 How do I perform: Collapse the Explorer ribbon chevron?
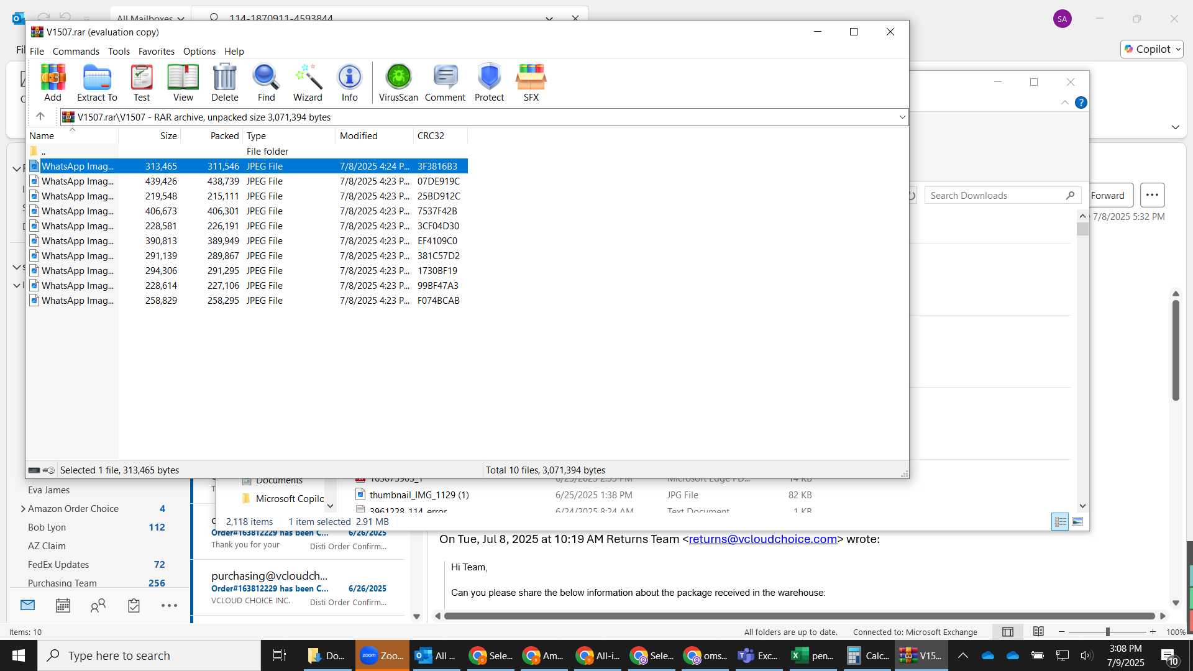pyautogui.click(x=1064, y=103)
